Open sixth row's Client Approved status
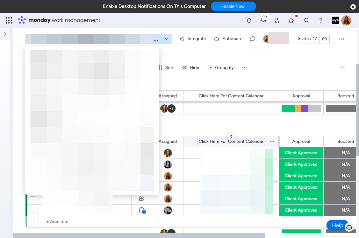The width and height of the screenshot is (359, 238). (x=301, y=210)
